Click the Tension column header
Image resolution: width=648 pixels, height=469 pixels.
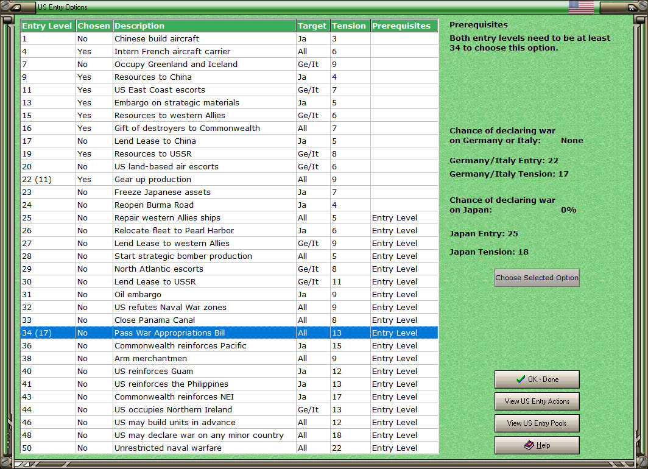[x=350, y=26]
